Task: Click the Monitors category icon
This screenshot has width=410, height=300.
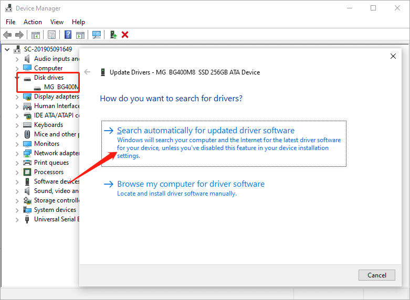Action: 27,144
